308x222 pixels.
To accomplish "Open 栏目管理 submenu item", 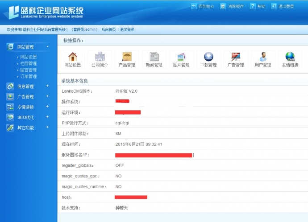I will (x=29, y=64).
